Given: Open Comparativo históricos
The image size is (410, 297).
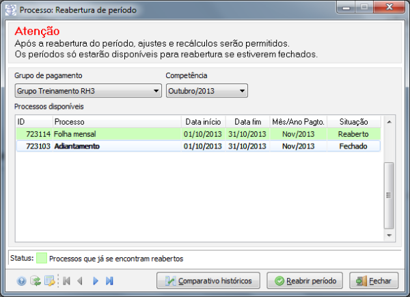Looking at the screenshot, I should [208, 281].
